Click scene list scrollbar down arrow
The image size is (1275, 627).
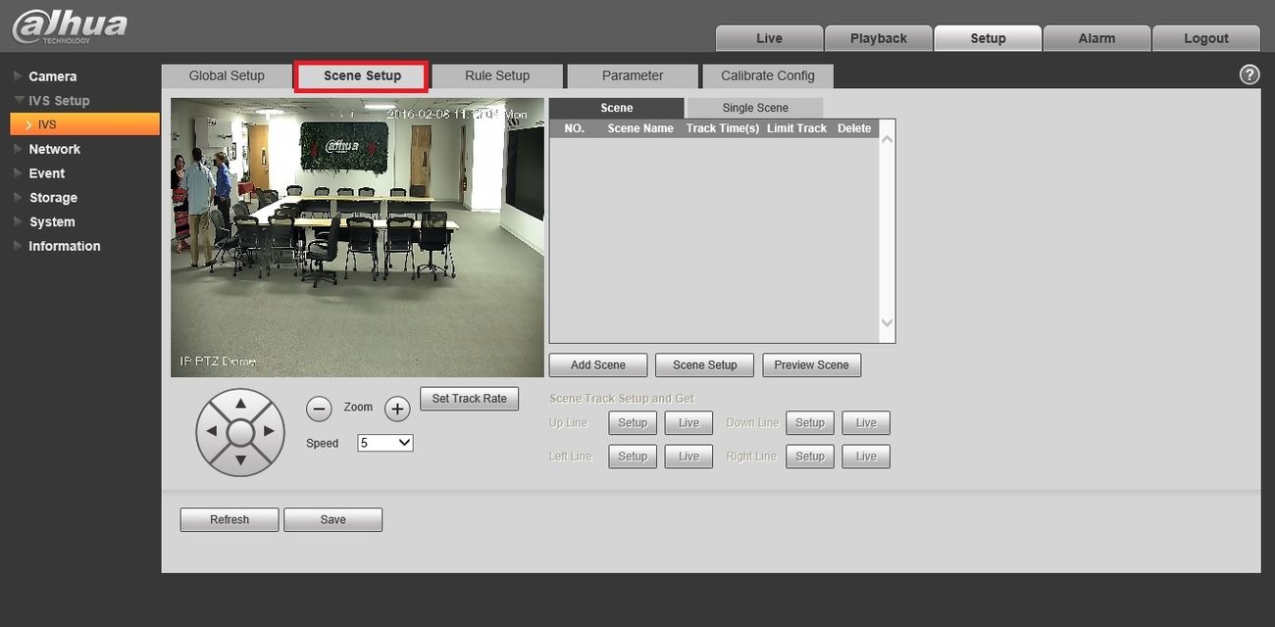tap(888, 323)
